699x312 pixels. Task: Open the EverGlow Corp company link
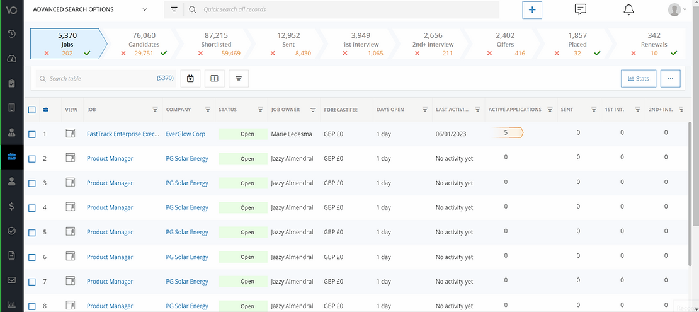(185, 134)
